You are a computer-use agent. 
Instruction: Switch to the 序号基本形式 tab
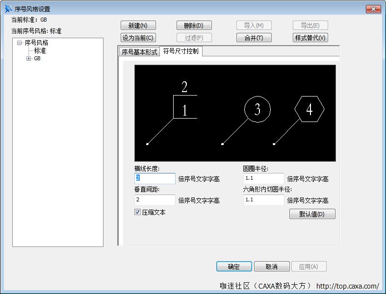coord(139,52)
